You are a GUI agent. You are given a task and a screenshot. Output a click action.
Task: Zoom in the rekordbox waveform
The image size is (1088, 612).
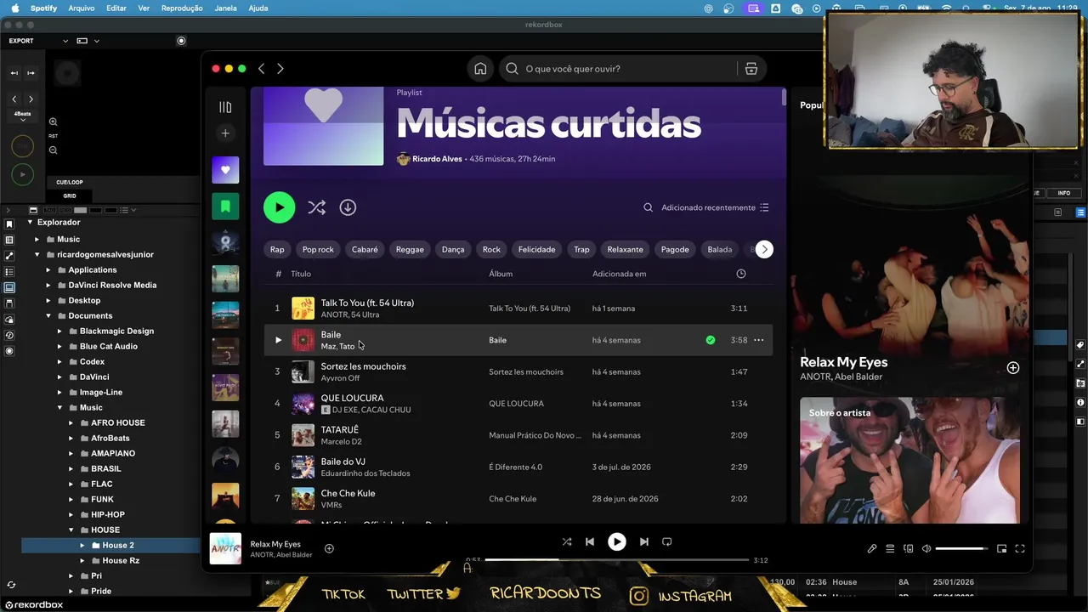click(x=53, y=122)
